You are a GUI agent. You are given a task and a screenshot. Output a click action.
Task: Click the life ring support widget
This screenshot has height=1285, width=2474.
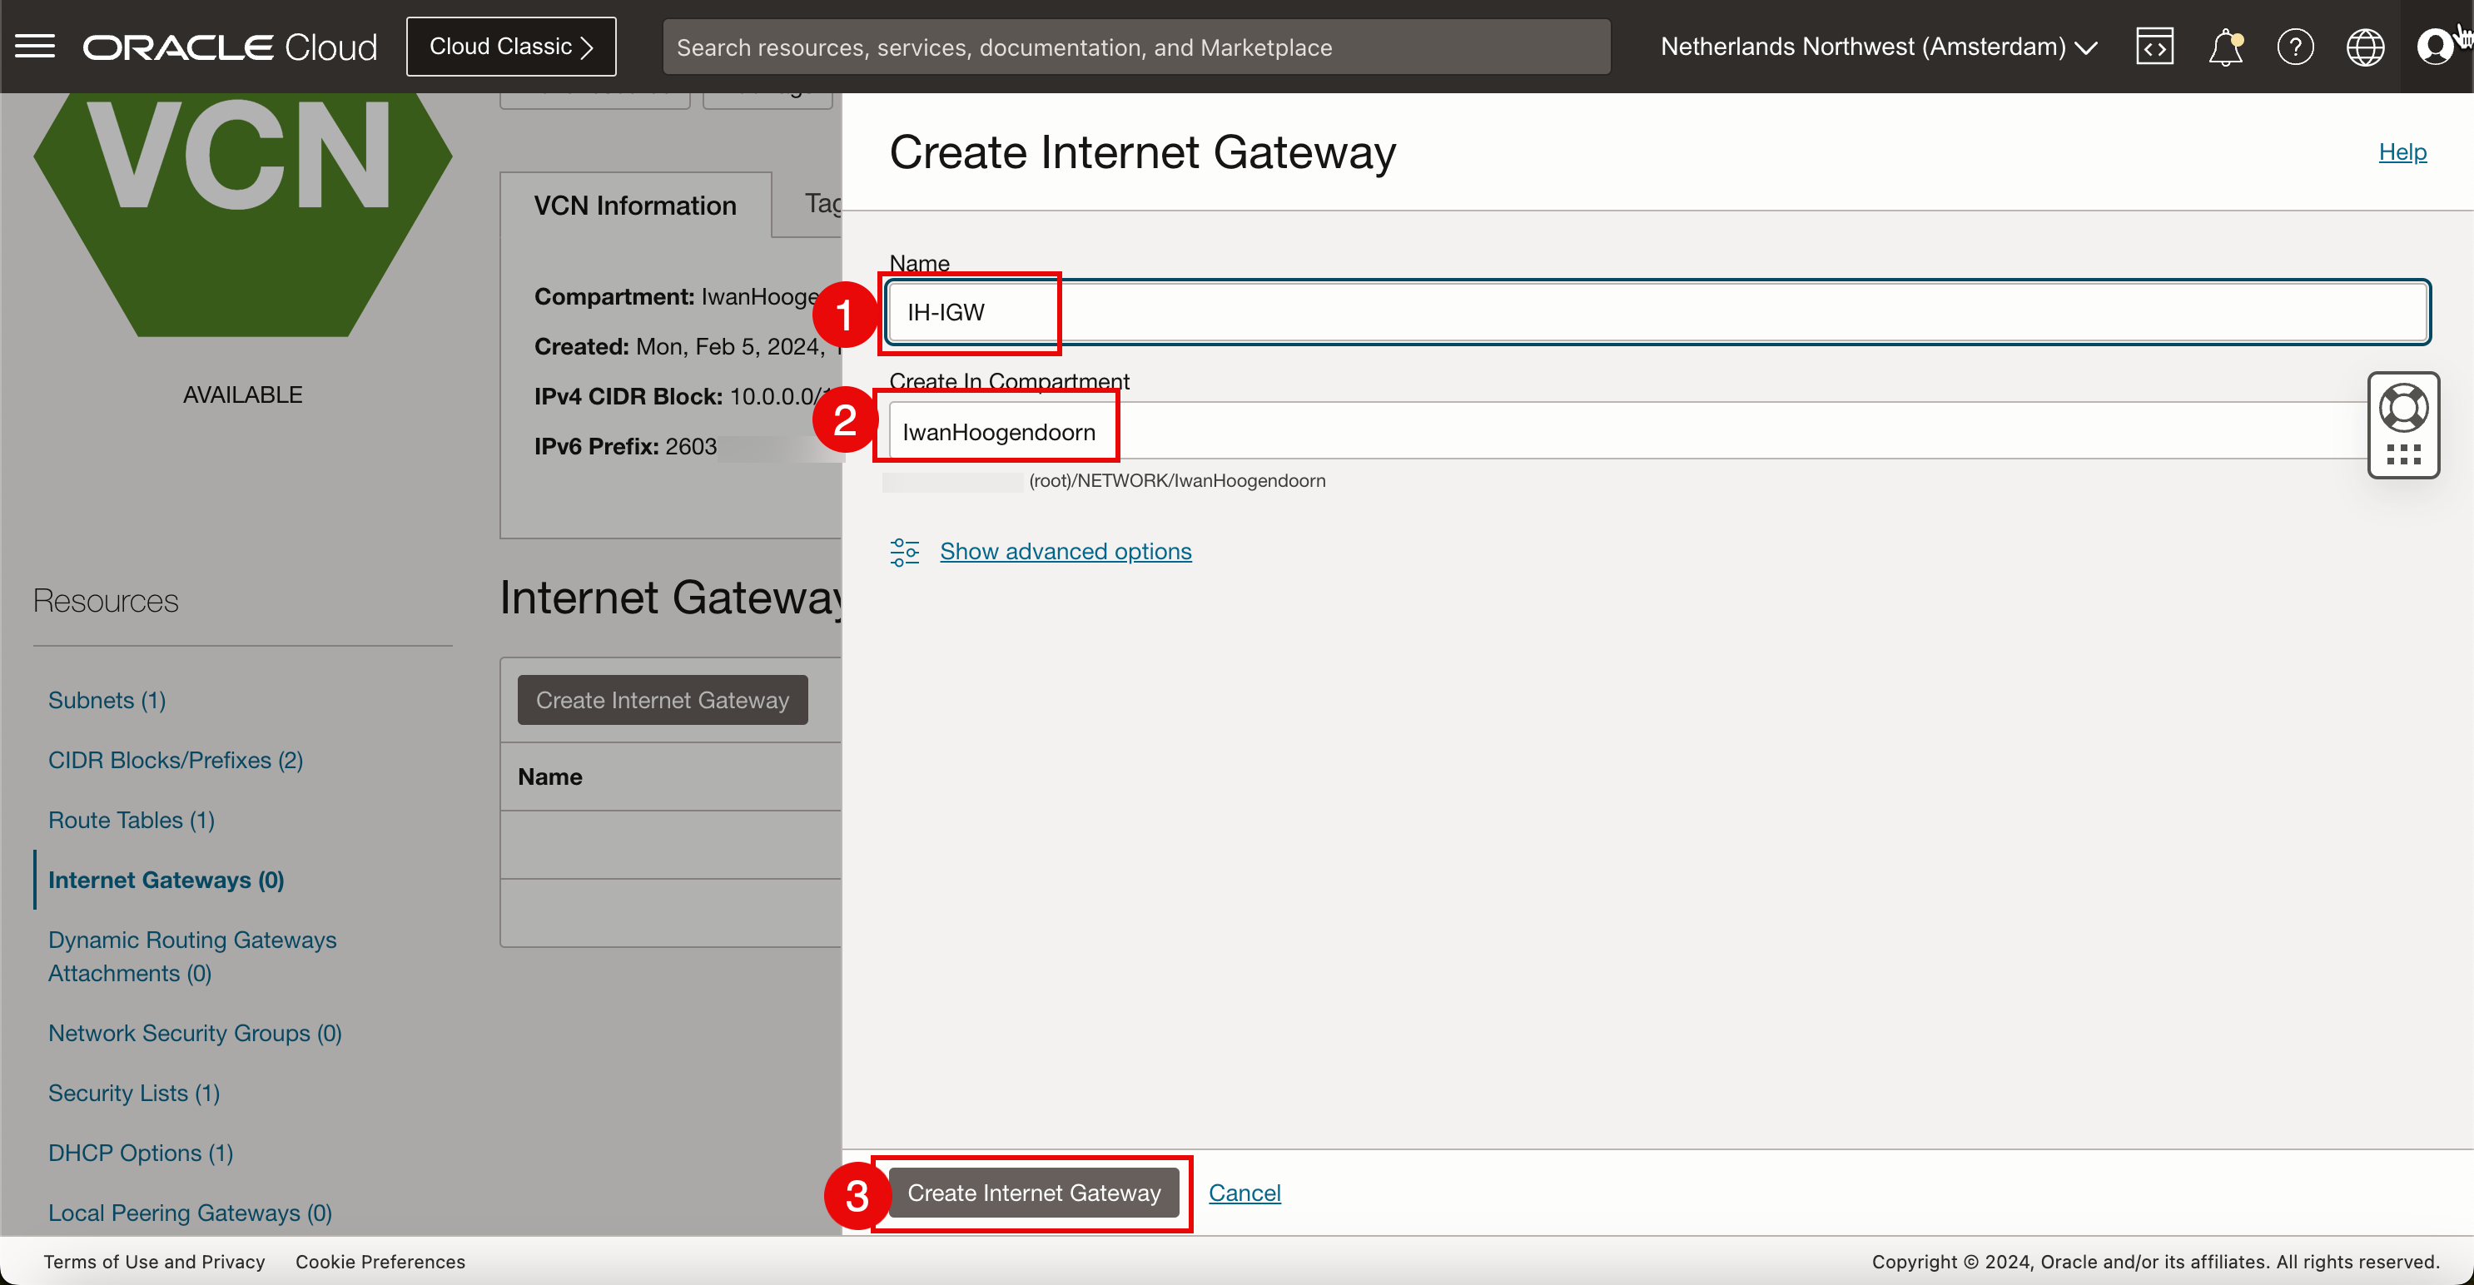coord(2403,408)
